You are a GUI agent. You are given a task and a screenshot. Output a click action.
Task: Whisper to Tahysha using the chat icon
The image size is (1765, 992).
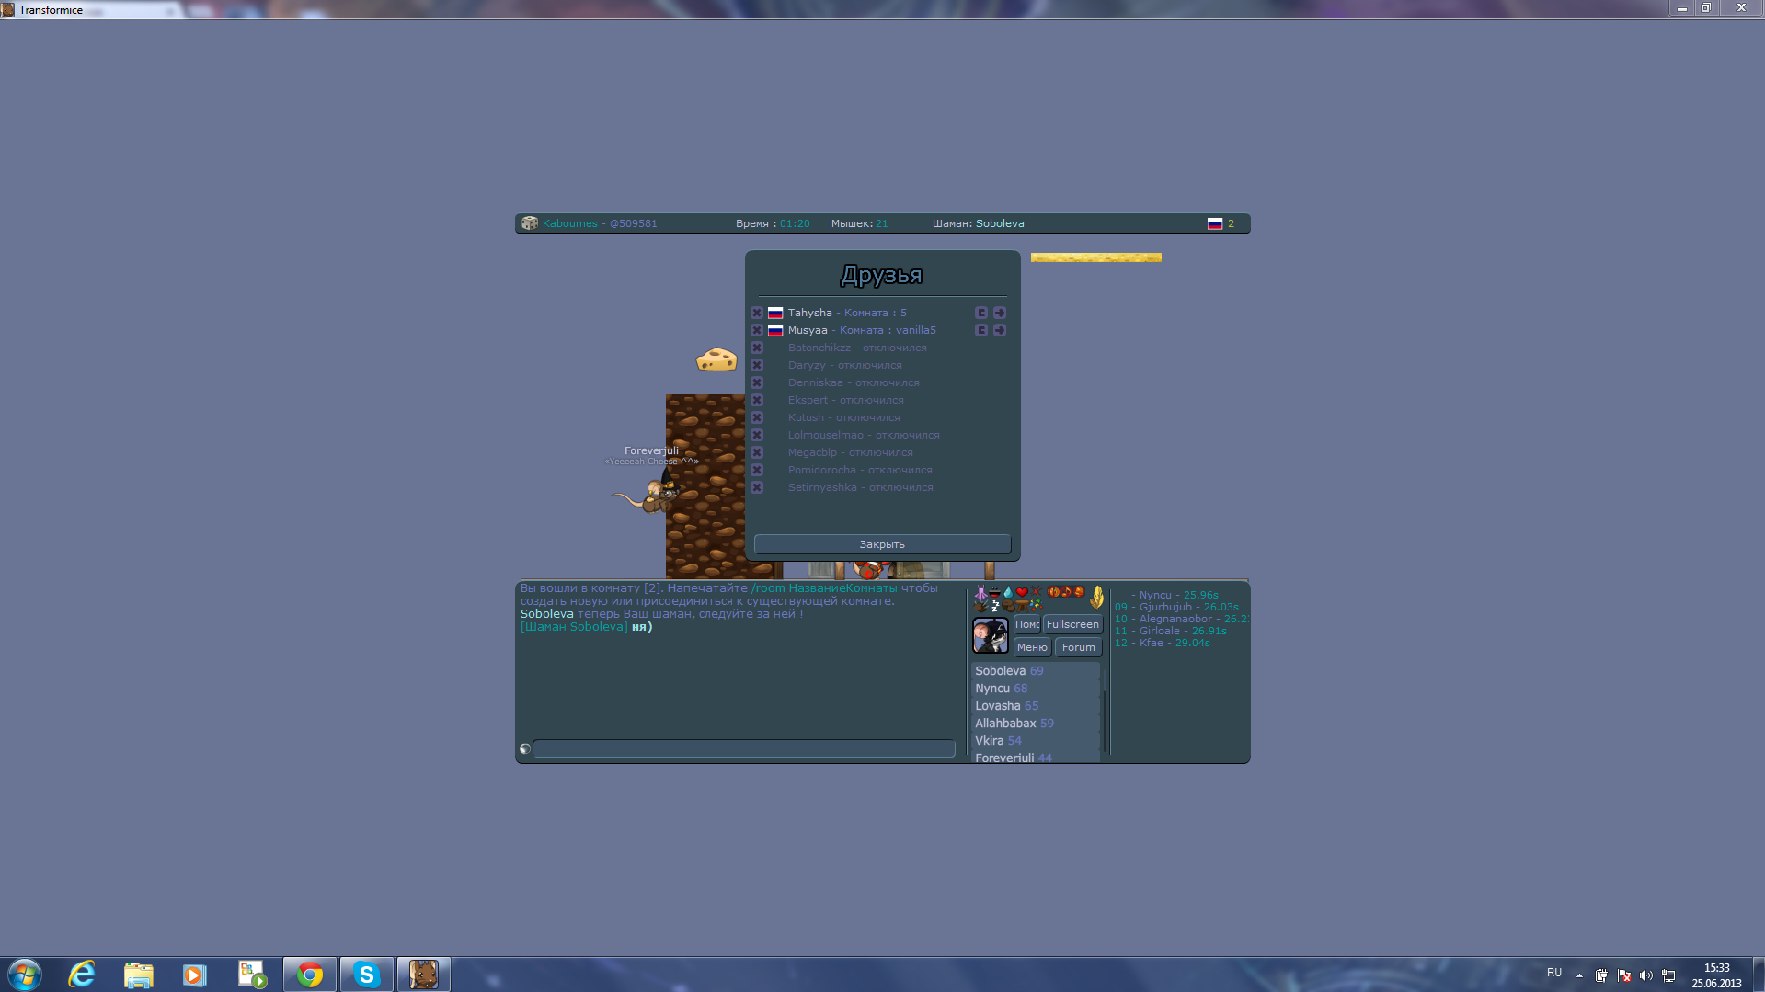(981, 313)
